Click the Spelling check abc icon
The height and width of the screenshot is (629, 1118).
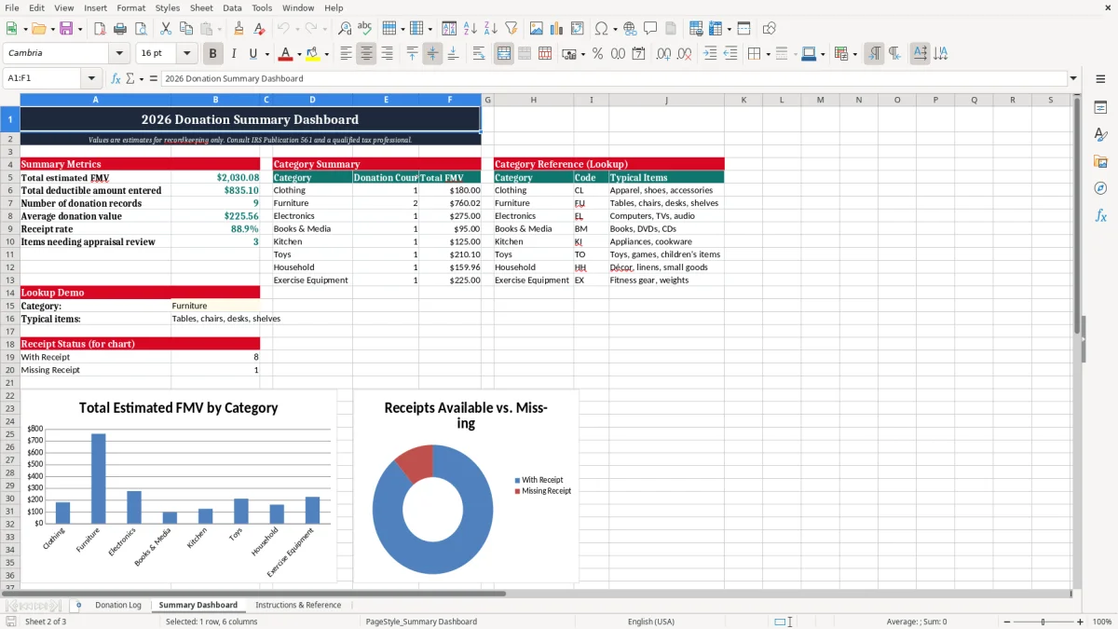(x=365, y=29)
